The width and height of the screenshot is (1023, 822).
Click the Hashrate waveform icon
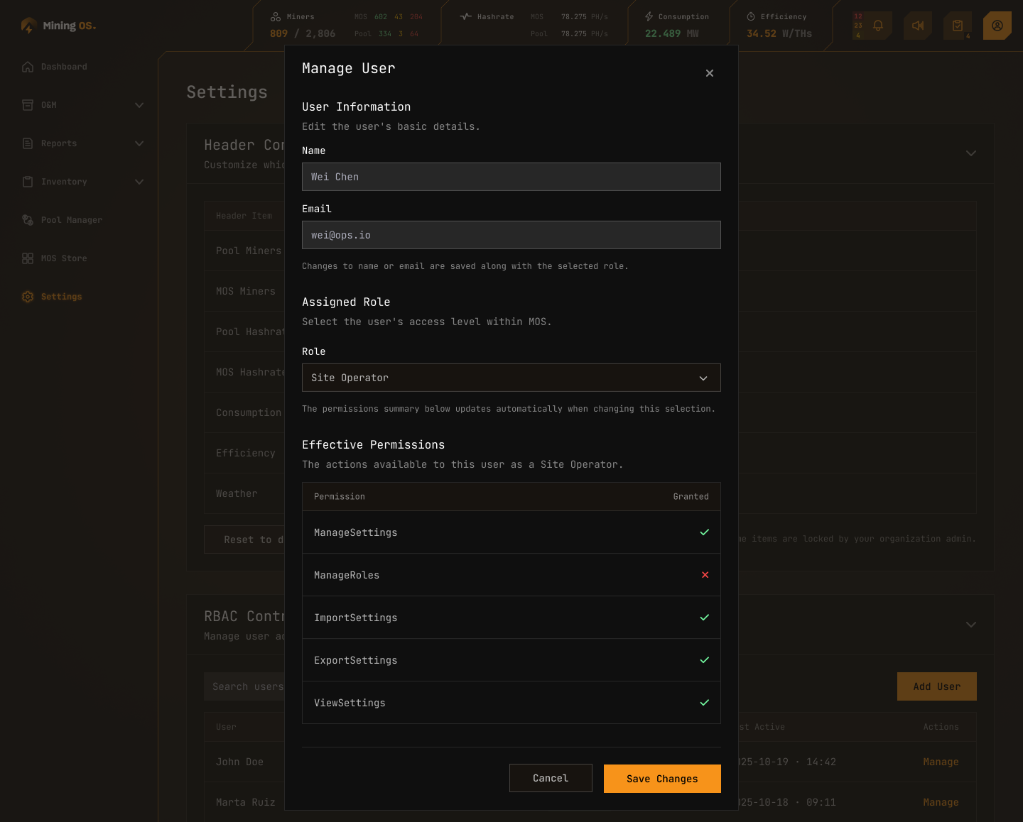point(465,16)
